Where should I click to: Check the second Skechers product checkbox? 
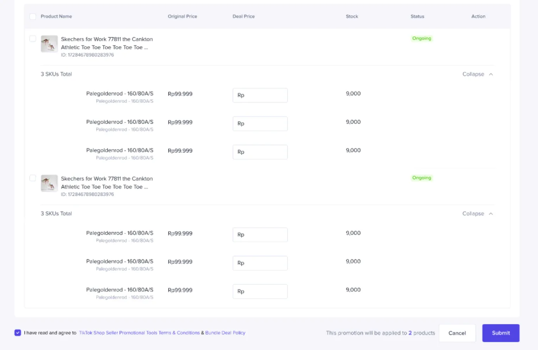coord(33,178)
